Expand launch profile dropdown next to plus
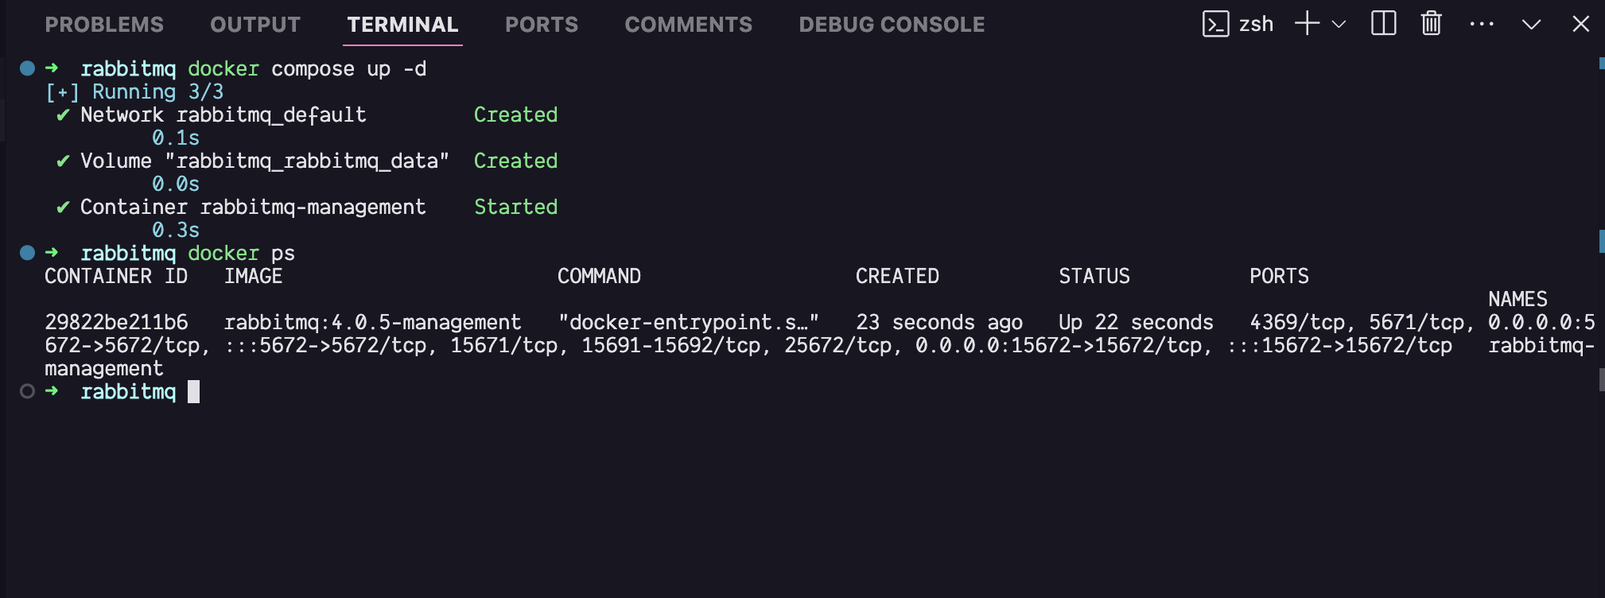The height and width of the screenshot is (598, 1605). click(1339, 25)
